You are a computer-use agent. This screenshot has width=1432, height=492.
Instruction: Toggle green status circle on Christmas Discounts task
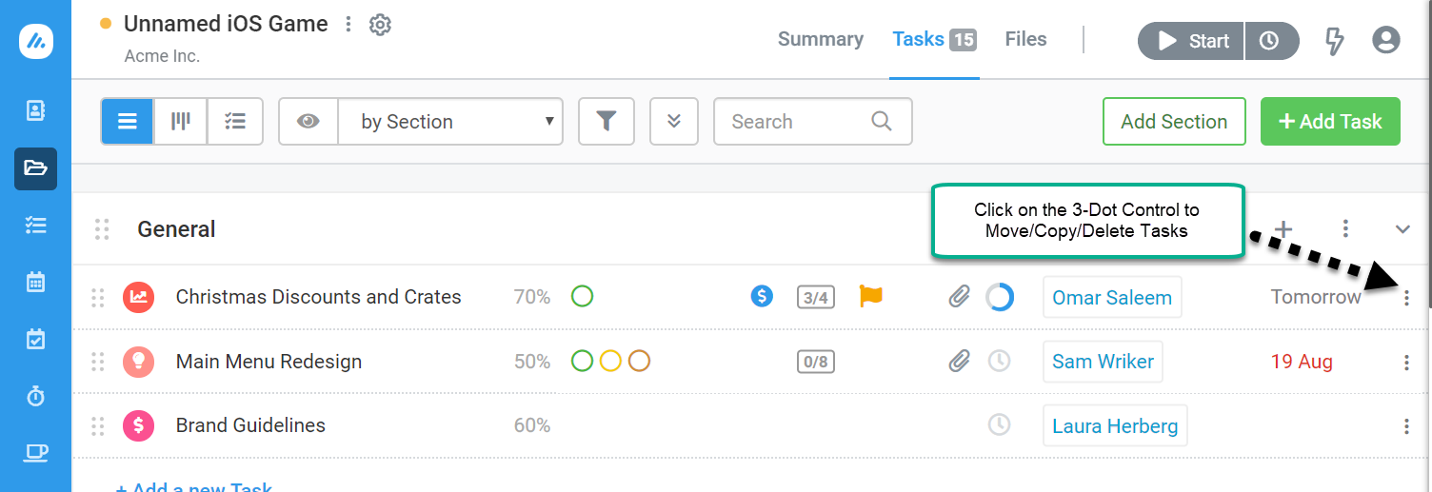click(582, 296)
